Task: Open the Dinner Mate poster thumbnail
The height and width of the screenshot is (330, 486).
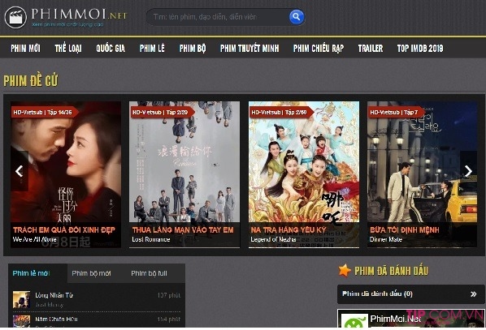Action: click(x=422, y=174)
